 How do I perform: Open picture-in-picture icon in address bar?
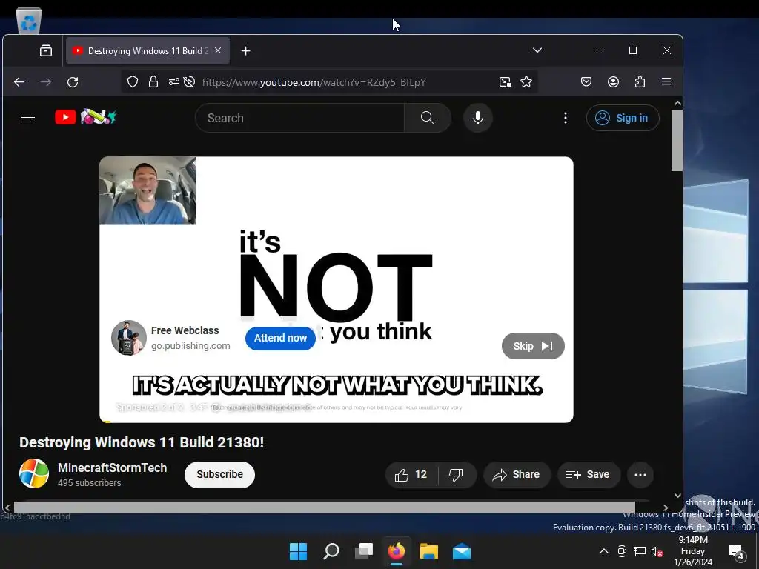click(506, 81)
